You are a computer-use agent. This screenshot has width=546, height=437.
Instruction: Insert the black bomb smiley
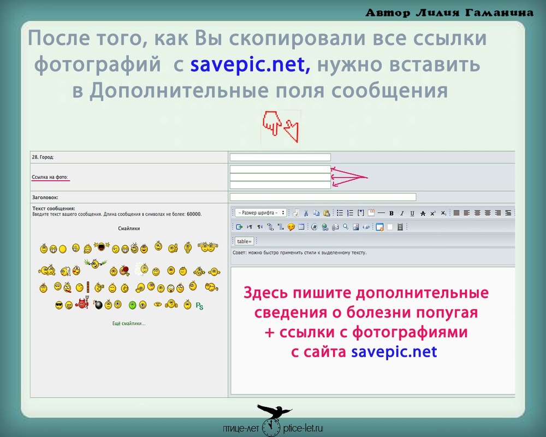(x=98, y=305)
